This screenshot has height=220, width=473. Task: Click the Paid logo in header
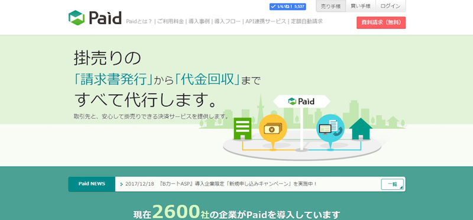[x=95, y=18]
